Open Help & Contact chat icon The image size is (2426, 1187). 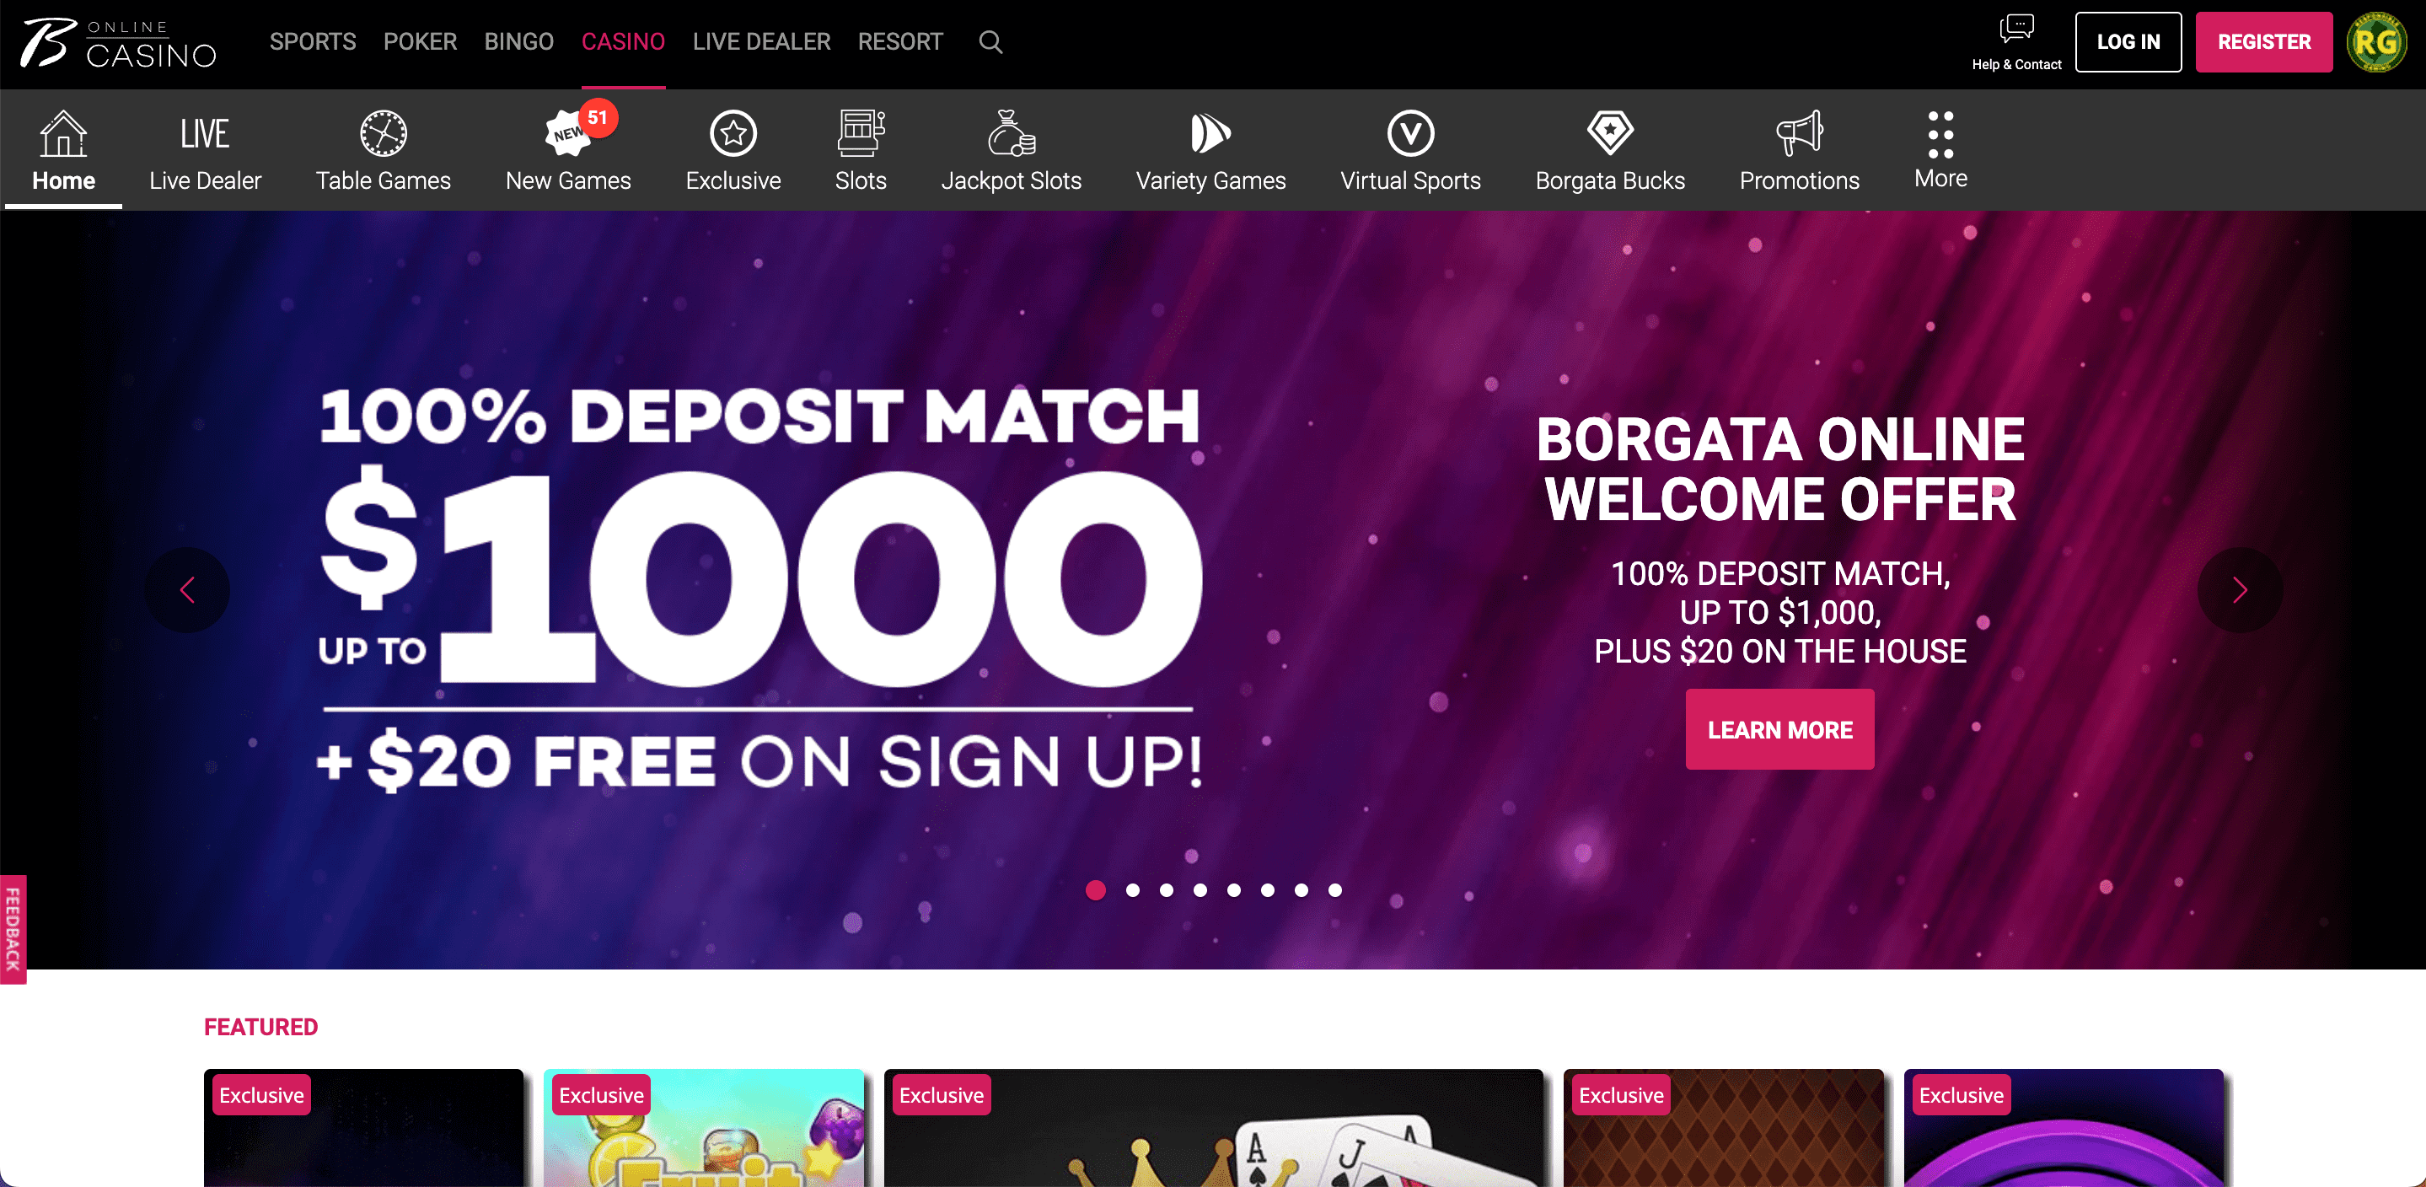(2016, 30)
